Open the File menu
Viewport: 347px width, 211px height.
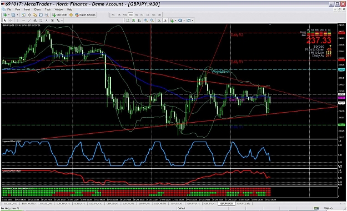9,9
